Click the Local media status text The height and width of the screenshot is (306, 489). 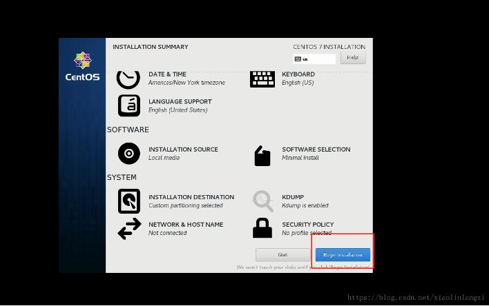pyautogui.click(x=164, y=158)
